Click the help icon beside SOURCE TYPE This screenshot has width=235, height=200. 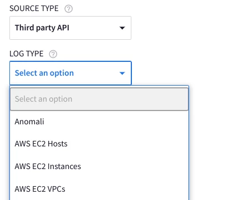(x=69, y=9)
